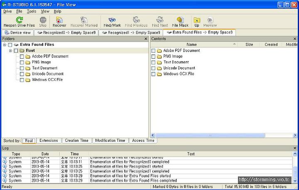Open Find/Mark binoculars tool
The height and width of the screenshot is (190, 299).
coord(112,20)
